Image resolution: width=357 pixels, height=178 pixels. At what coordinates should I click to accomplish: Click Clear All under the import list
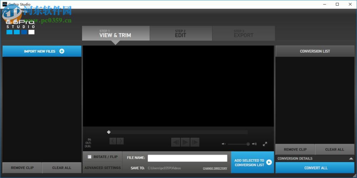(62, 168)
